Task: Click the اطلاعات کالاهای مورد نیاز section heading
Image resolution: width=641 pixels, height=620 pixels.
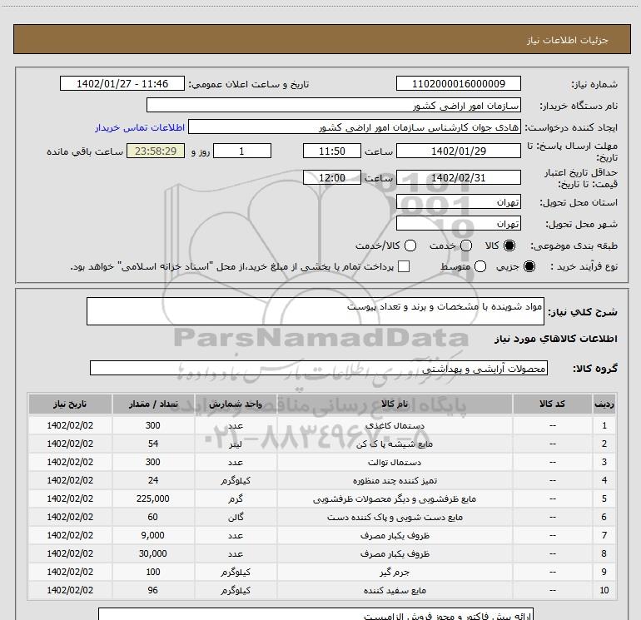Action: 556,339
